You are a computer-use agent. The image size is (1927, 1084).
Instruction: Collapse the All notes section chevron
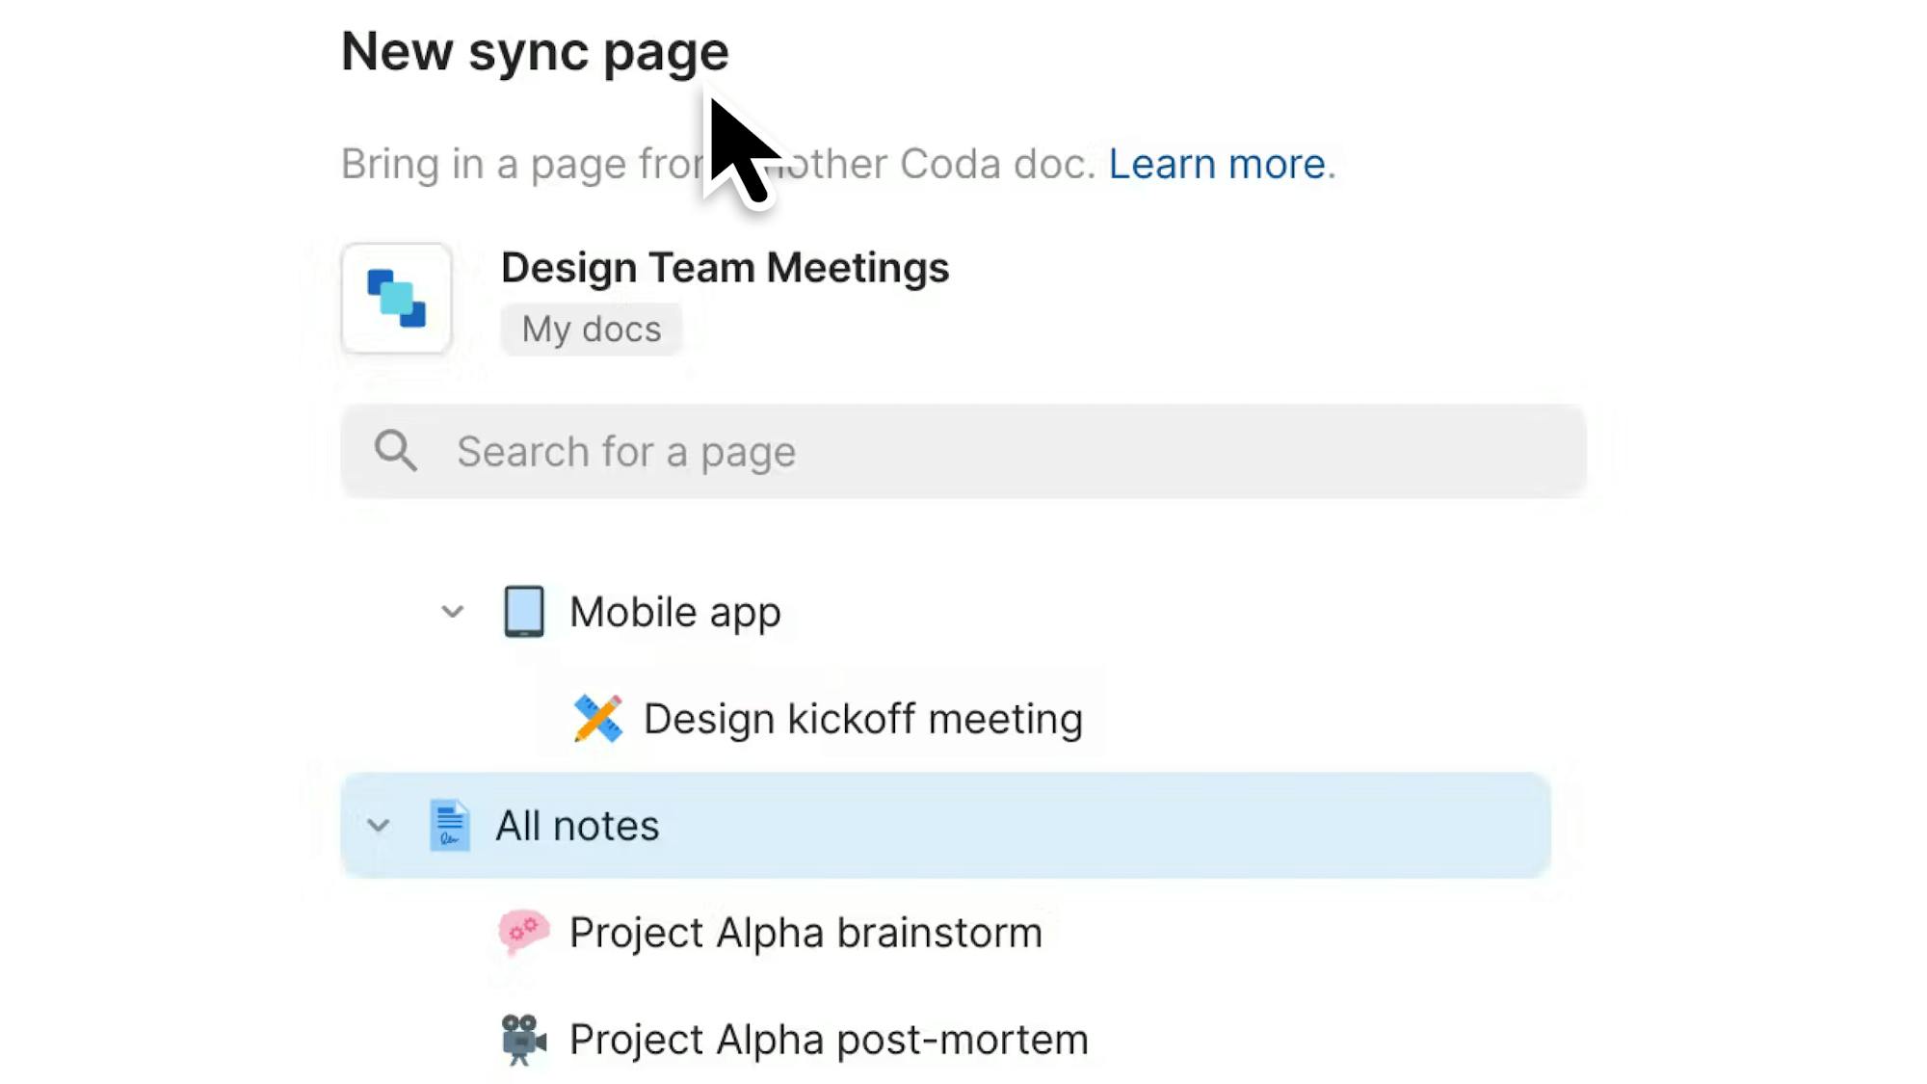(x=378, y=826)
